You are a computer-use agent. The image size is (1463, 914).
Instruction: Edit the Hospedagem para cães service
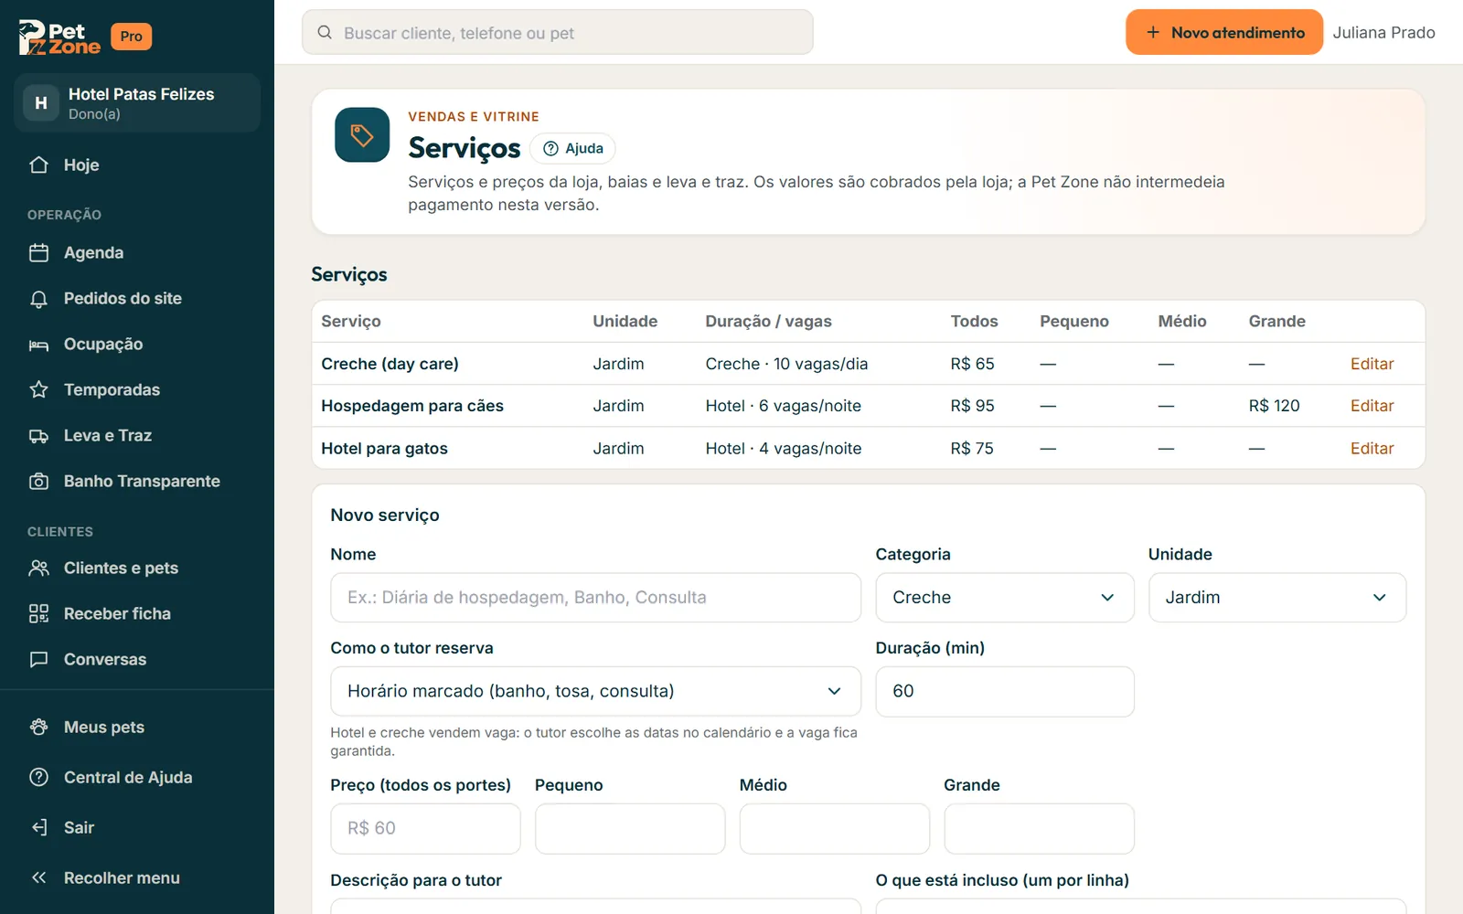coord(1372,406)
